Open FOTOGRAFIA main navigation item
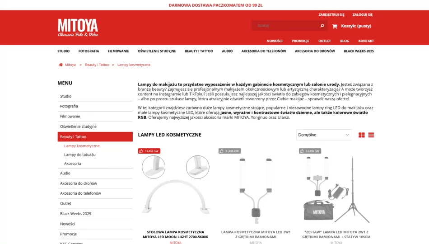The width and height of the screenshot is (429, 244). (89, 51)
